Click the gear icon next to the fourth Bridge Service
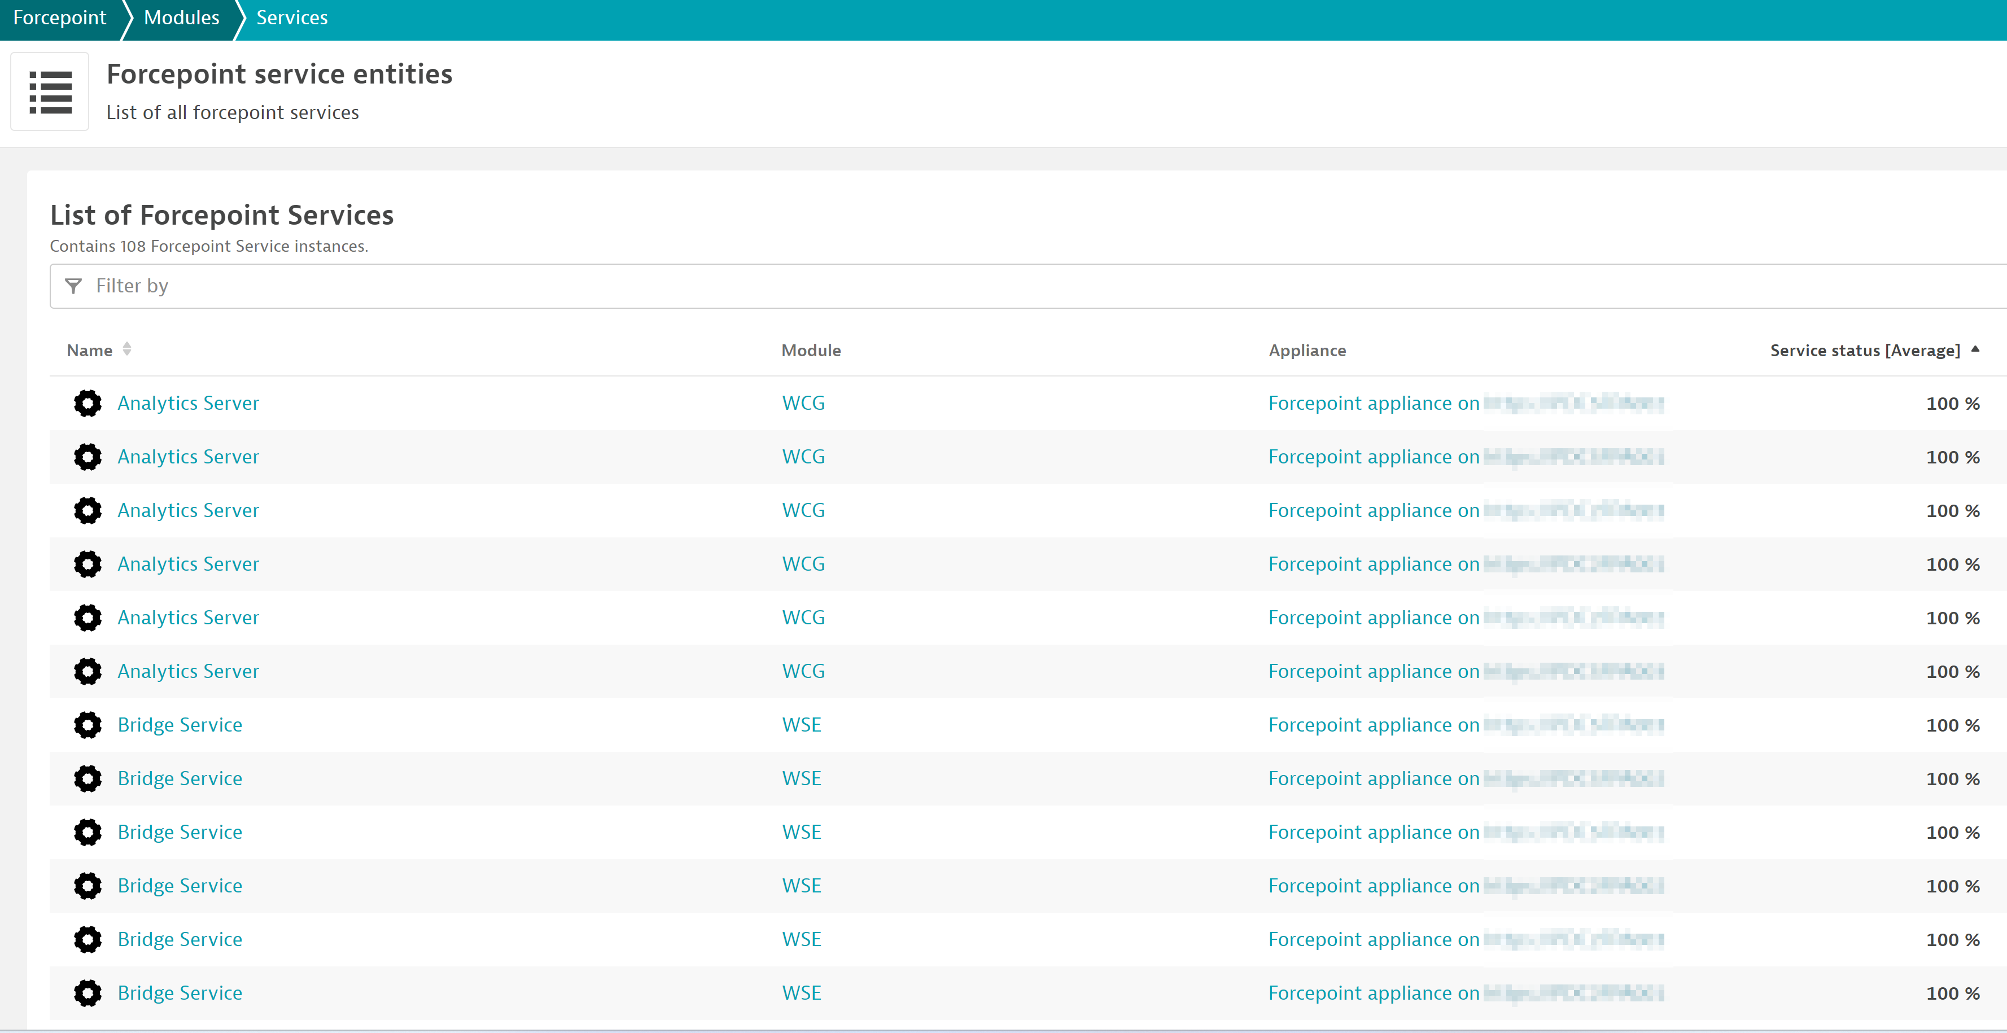This screenshot has height=1033, width=2007. [x=88, y=886]
